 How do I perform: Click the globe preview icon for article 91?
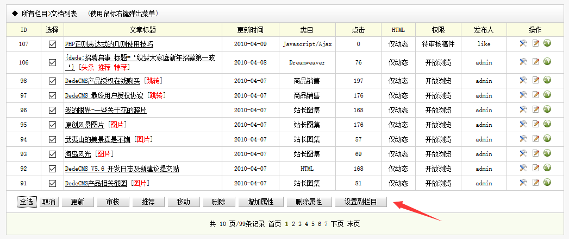(x=547, y=183)
